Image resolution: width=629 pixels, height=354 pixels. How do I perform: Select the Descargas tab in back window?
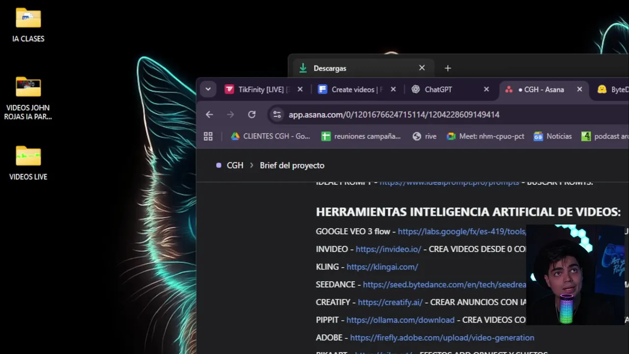[x=363, y=68]
